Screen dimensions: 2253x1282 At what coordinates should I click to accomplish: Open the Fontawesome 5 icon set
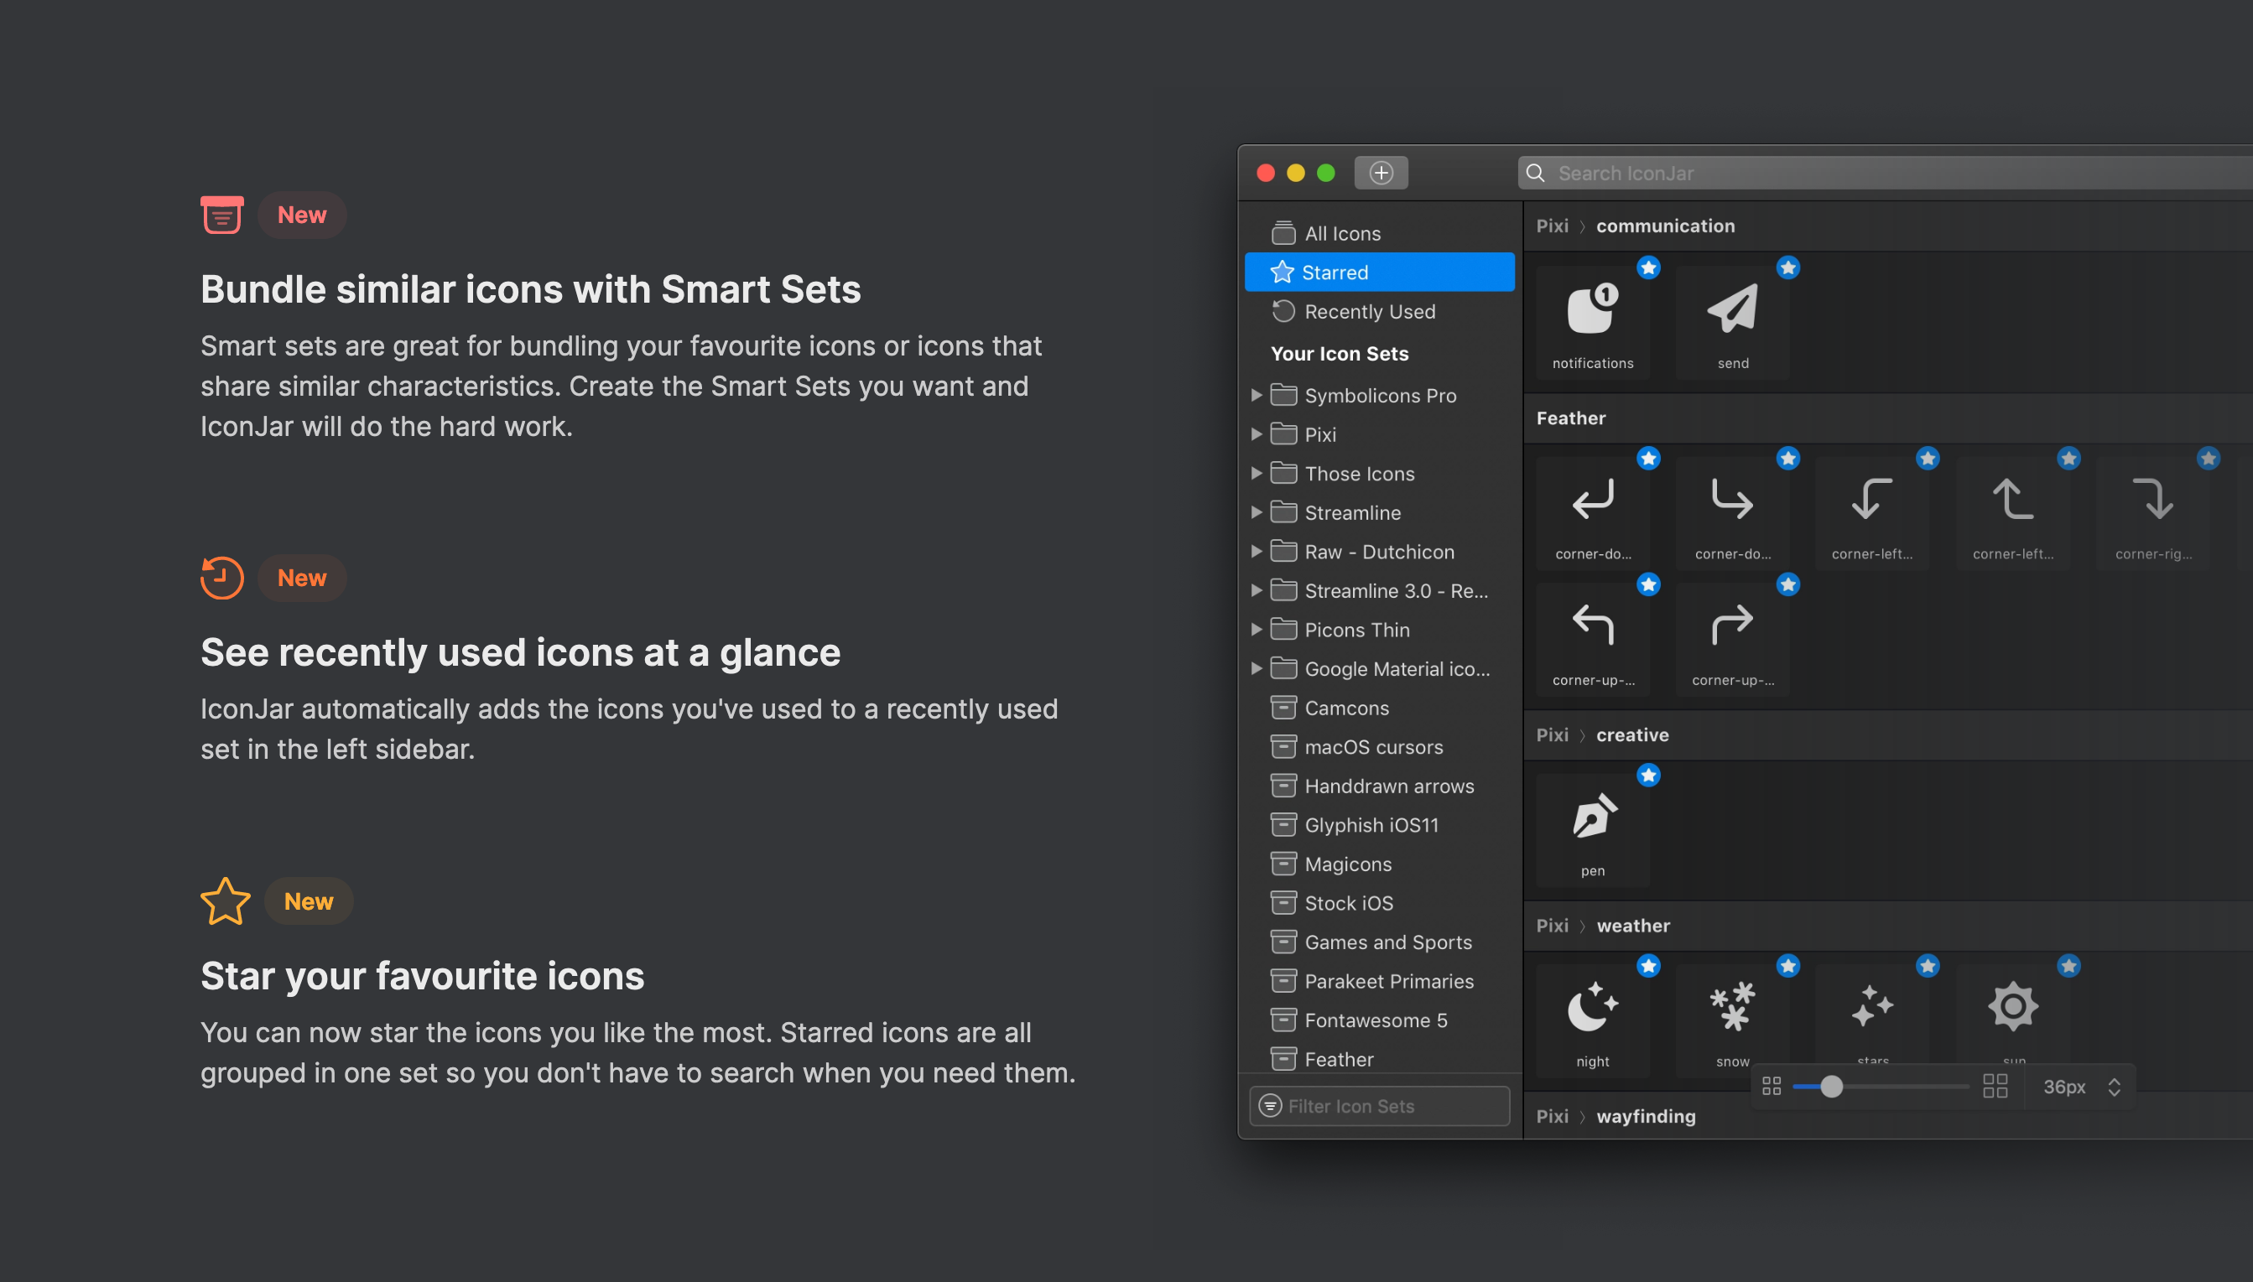(1379, 1020)
